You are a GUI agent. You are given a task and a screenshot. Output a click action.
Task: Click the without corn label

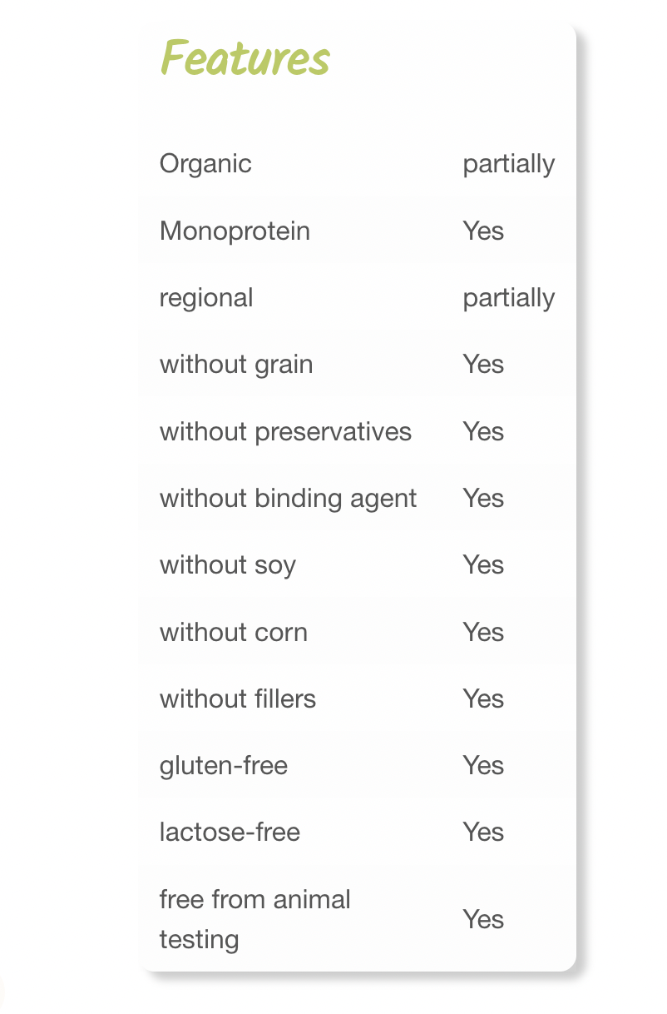(x=234, y=632)
